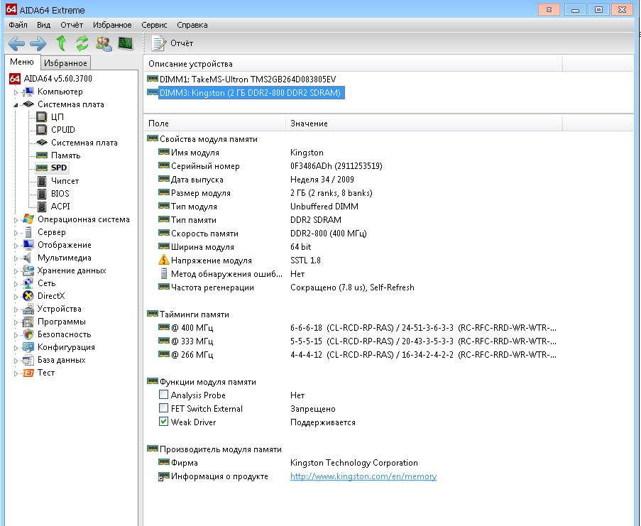Viewport: 641px width, 526px height.
Task: Click the Описание устройства column header
Action: tap(354, 64)
